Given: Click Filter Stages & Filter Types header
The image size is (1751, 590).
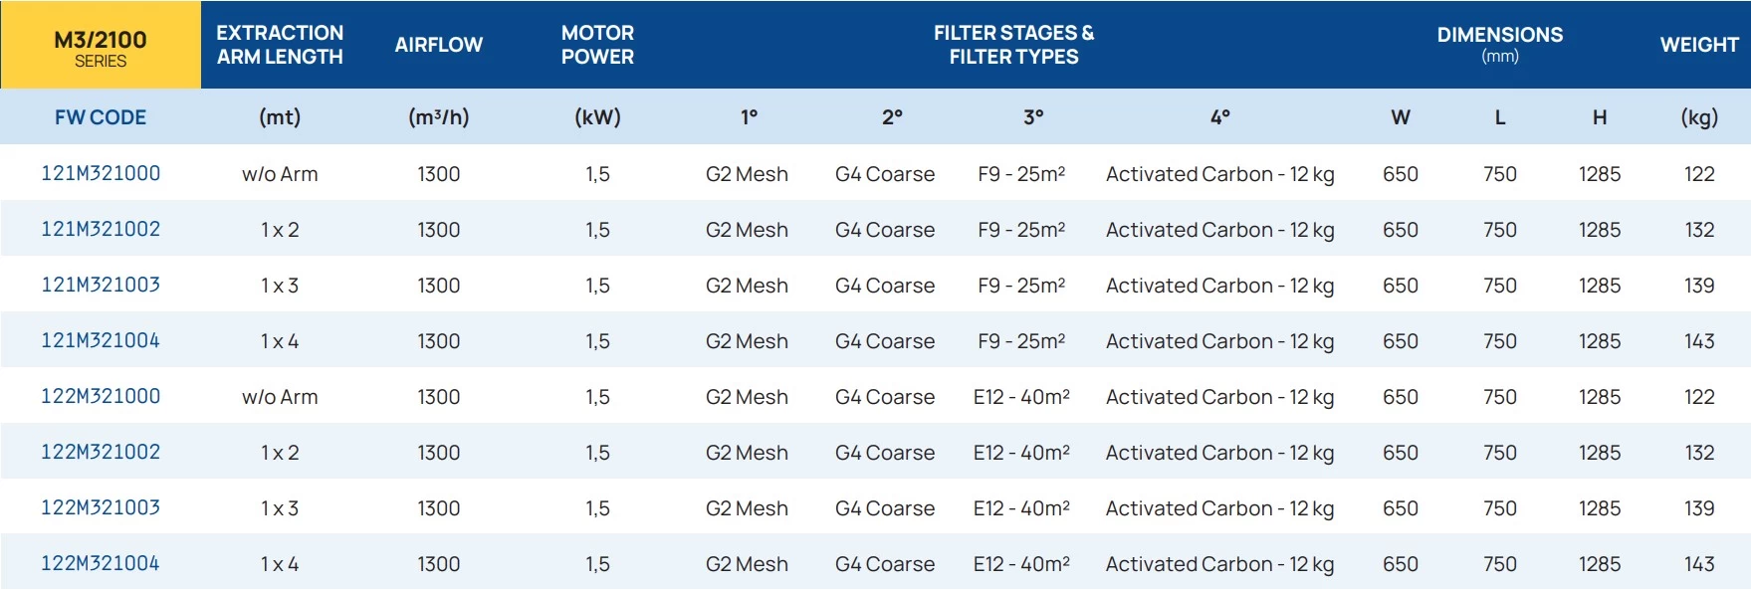Looking at the screenshot, I should tap(1013, 45).
